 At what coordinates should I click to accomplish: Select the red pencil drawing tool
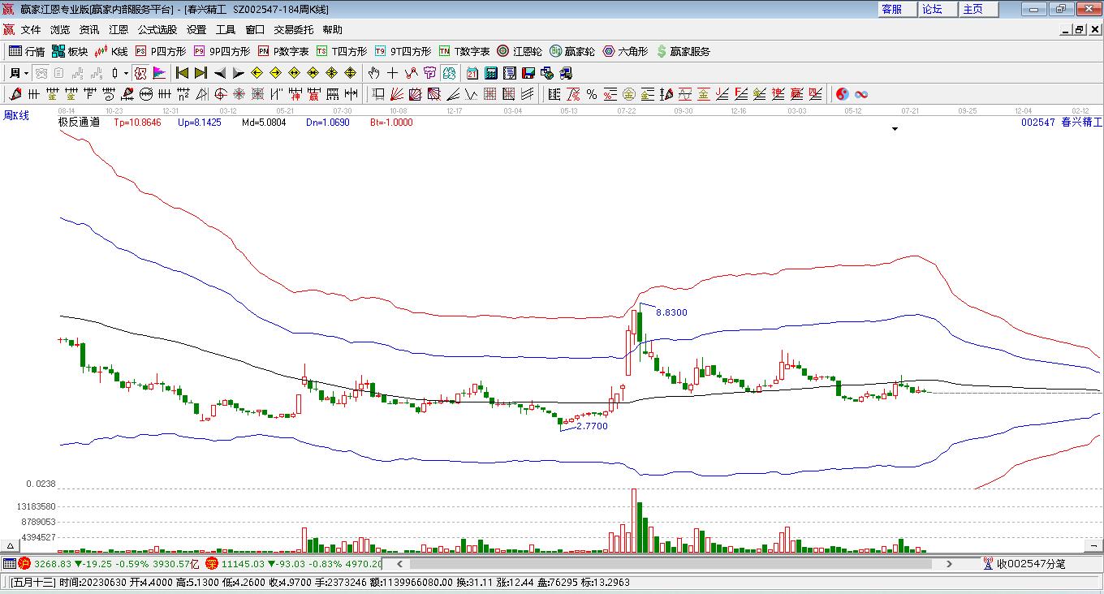(15, 94)
